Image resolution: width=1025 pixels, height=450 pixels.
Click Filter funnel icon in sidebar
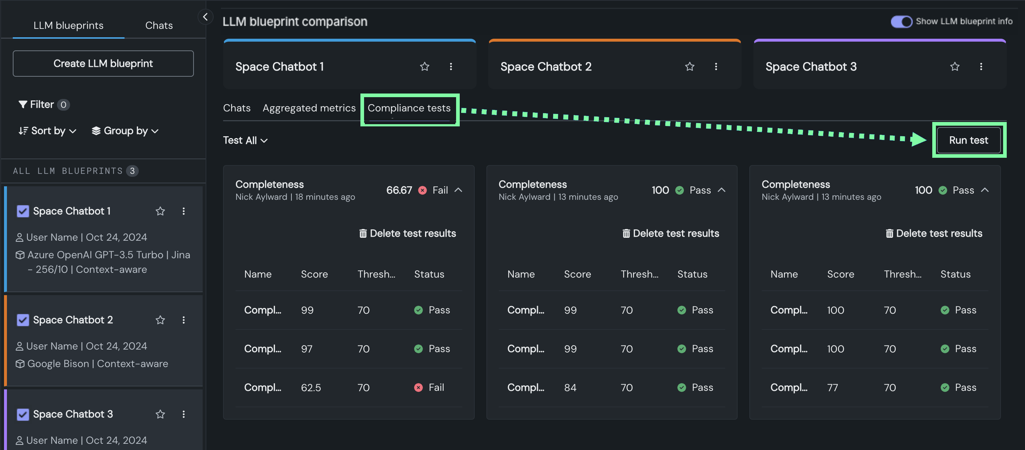pyautogui.click(x=23, y=104)
